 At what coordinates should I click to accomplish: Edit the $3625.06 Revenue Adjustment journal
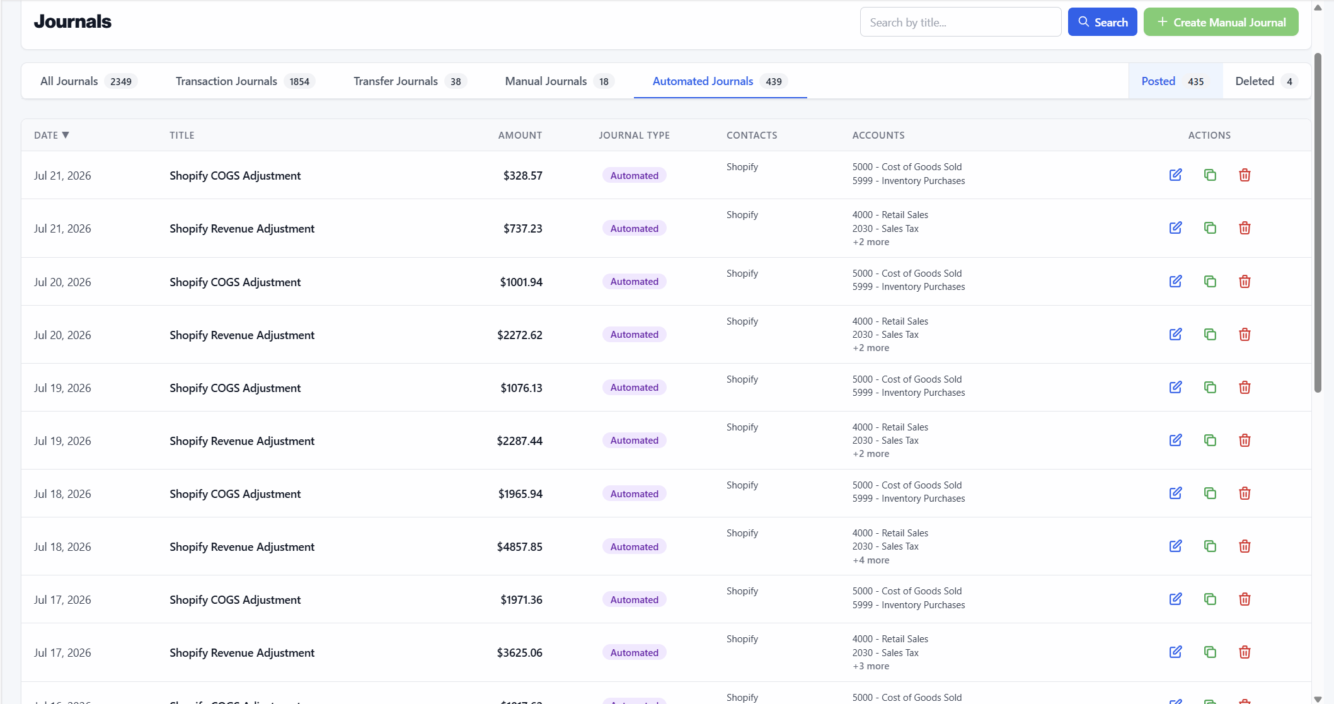point(1176,652)
